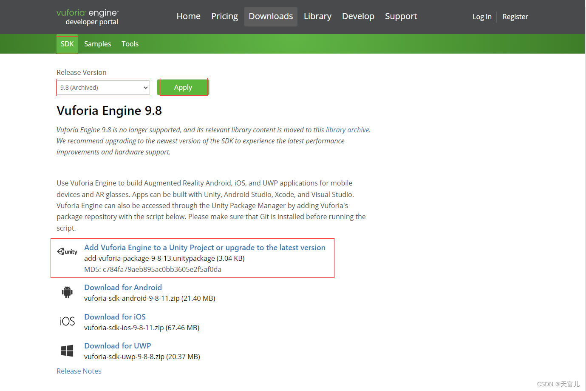Click the Register link
Viewport: 586px width, 391px height.
click(x=515, y=17)
